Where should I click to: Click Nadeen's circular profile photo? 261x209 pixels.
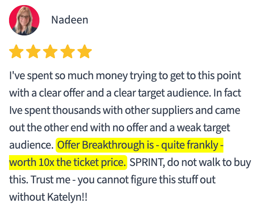(24, 20)
